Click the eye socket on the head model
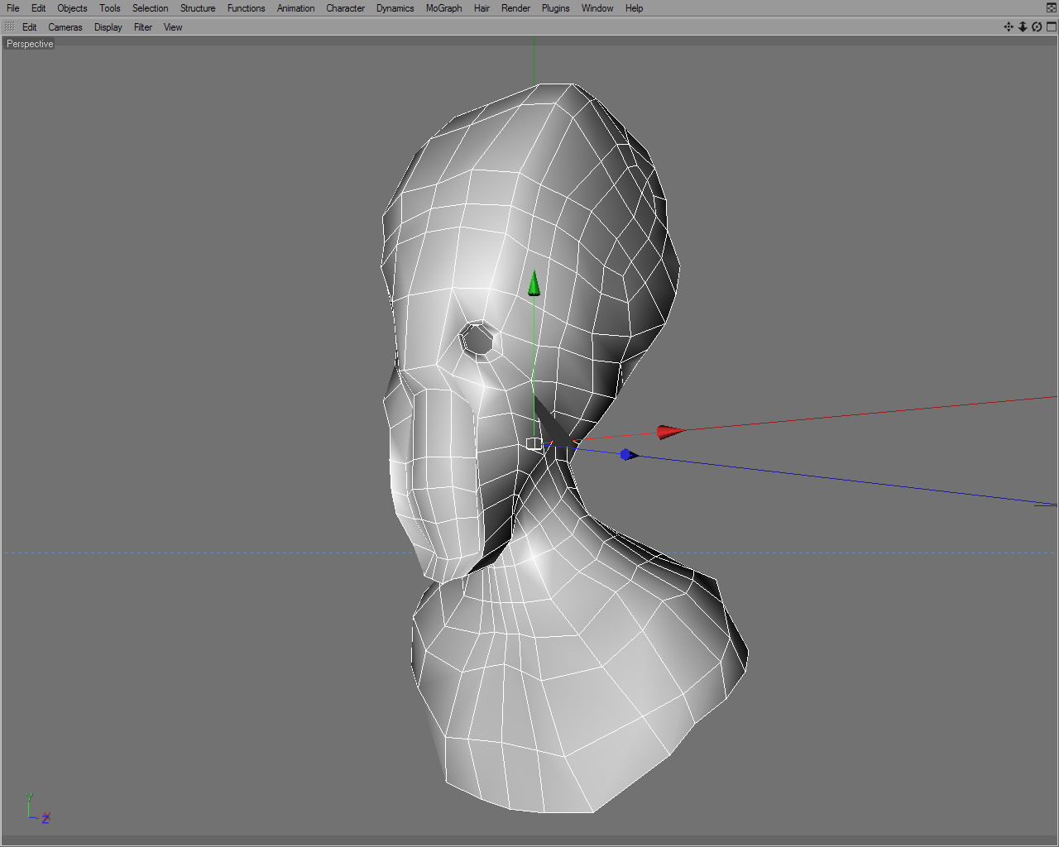 pyautogui.click(x=478, y=340)
